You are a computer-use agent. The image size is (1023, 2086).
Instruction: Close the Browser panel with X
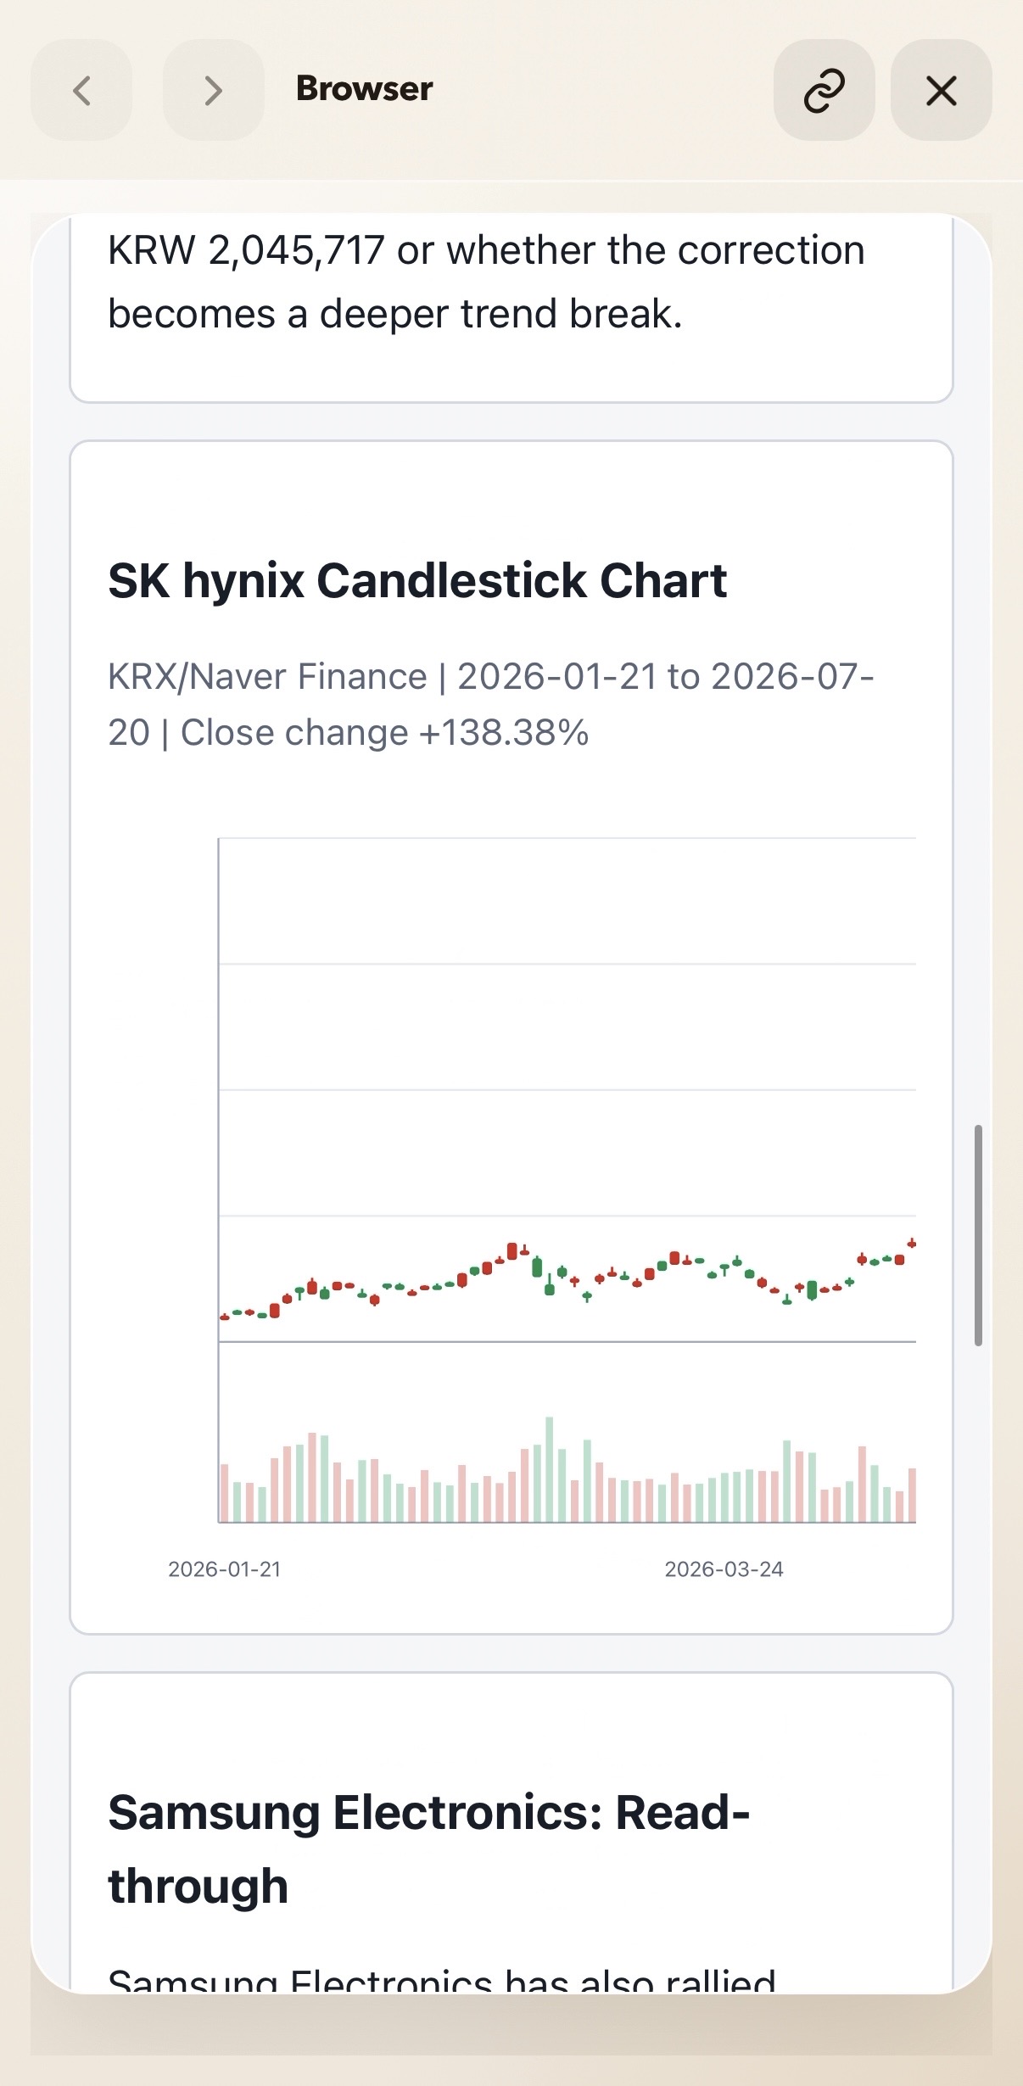[941, 90]
